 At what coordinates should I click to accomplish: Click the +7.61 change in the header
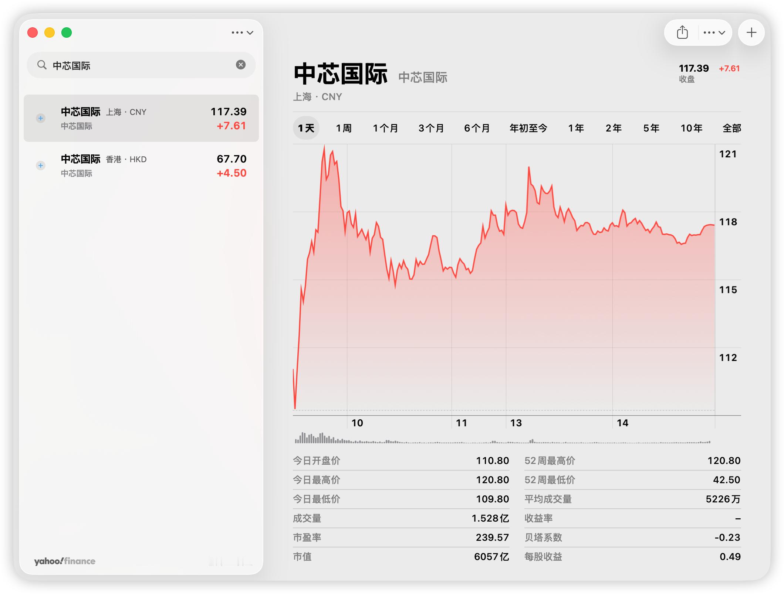(729, 69)
